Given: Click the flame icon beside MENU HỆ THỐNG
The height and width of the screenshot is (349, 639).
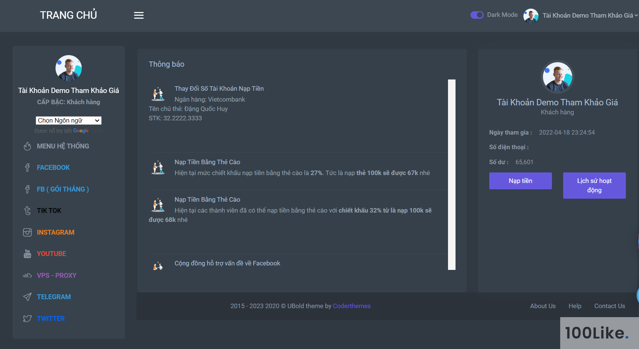Looking at the screenshot, I should point(27,146).
